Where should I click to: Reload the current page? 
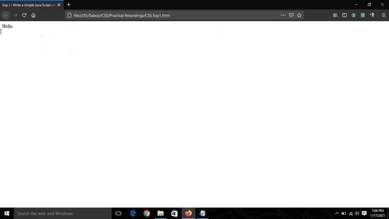pos(24,15)
